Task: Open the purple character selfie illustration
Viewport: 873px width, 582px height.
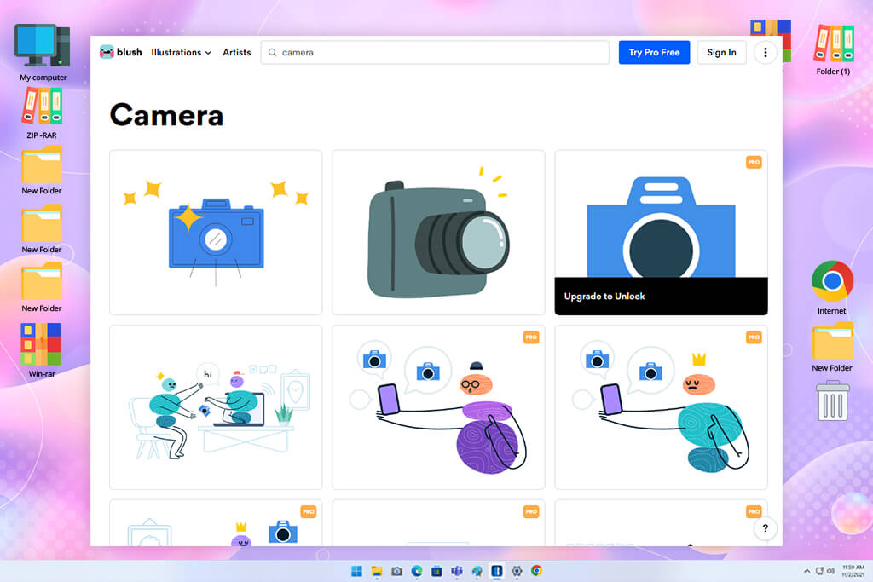Action: tap(438, 407)
